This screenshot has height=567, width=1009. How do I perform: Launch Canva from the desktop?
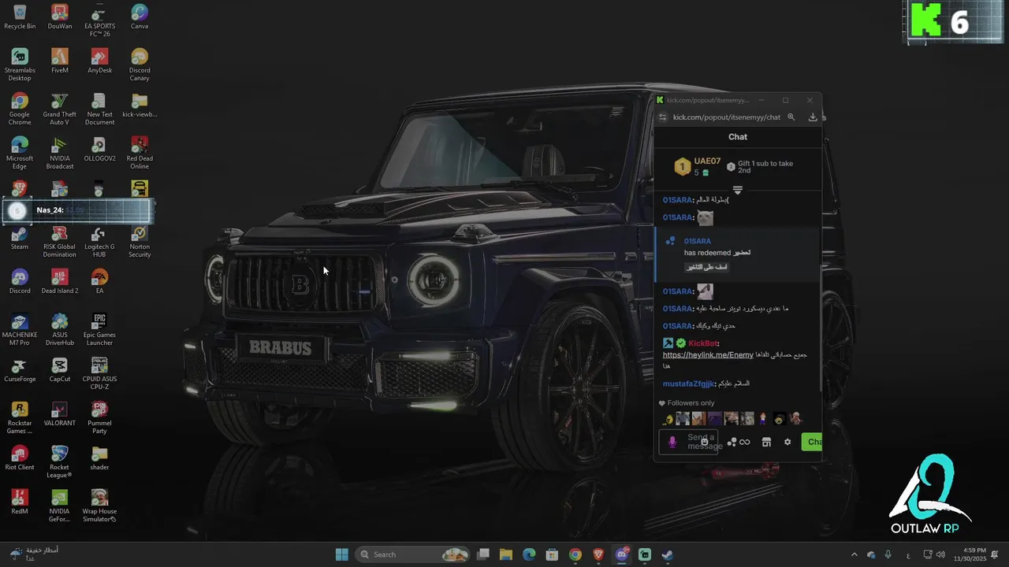point(140,17)
